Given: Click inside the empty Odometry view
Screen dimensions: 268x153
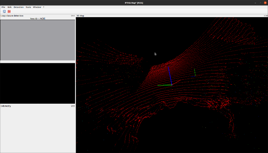Looking at the screenshot, I should [x=38, y=130].
